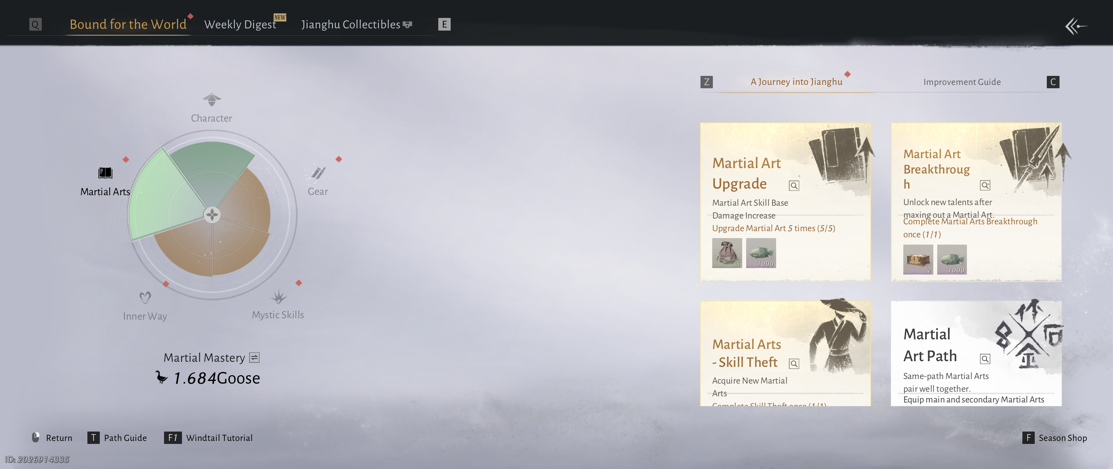Image resolution: width=1113 pixels, height=469 pixels.
Task: Click the treasure chest reward on Breakthrough card
Action: click(918, 260)
